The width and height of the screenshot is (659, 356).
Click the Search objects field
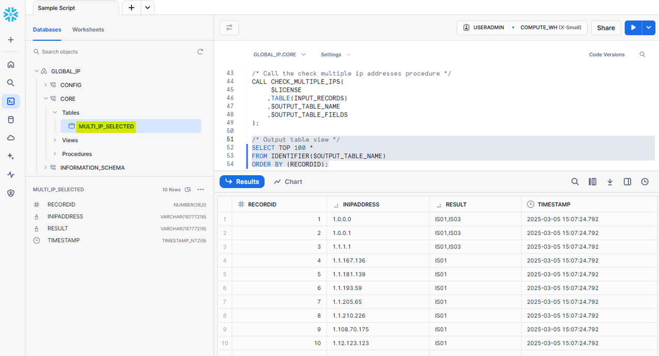tap(114, 52)
